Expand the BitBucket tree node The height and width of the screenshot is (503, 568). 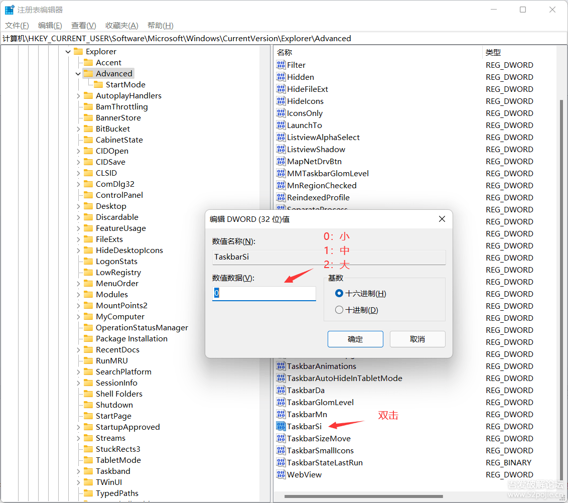(x=78, y=129)
